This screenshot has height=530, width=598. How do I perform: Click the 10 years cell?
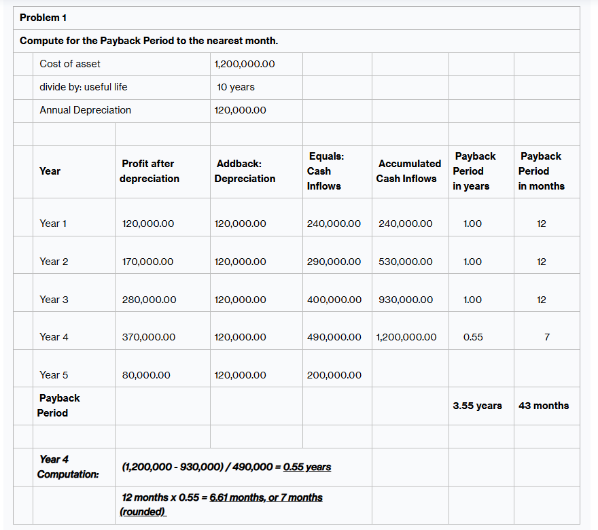pyautogui.click(x=231, y=87)
